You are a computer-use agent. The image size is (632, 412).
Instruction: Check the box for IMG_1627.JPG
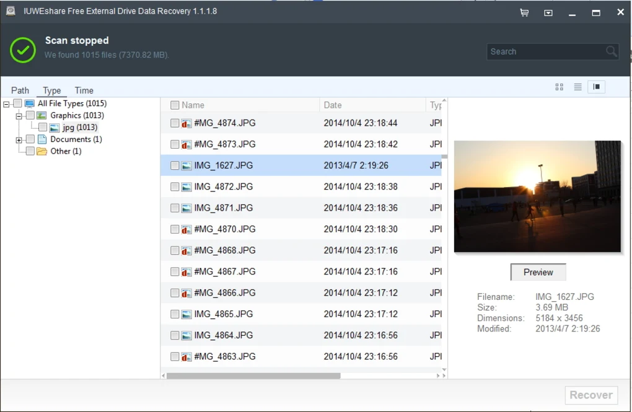click(175, 165)
